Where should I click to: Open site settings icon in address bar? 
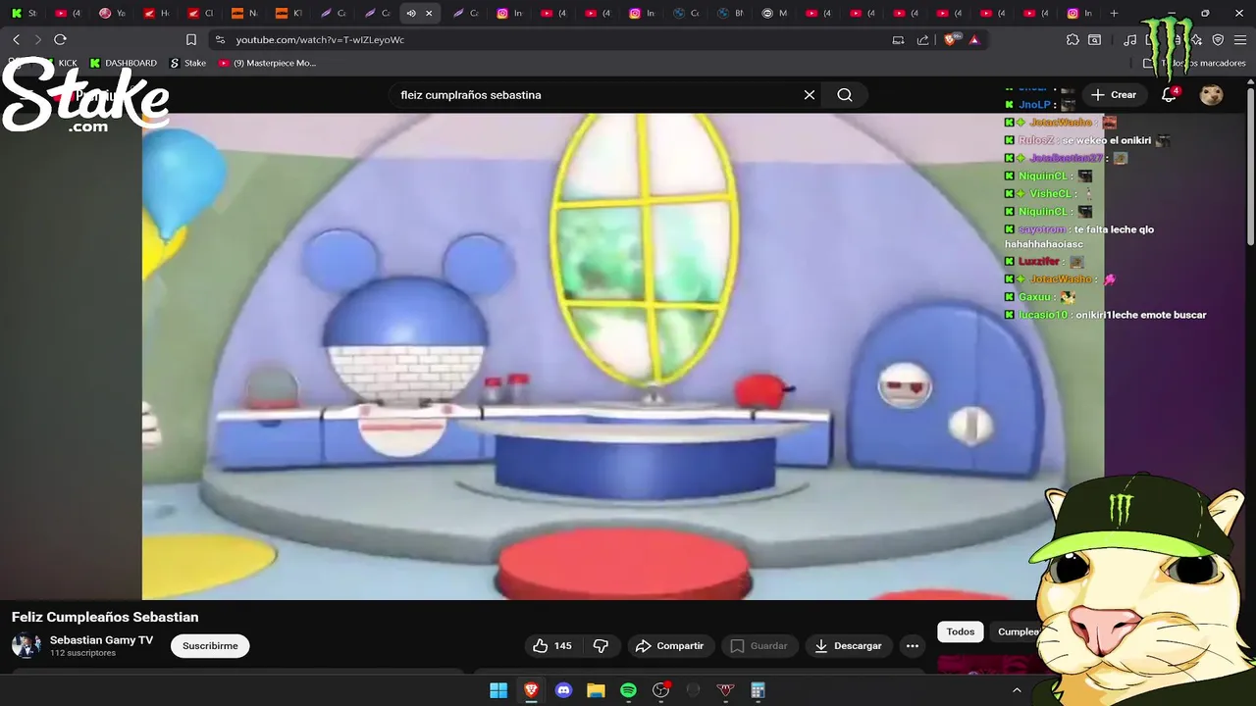tap(220, 39)
